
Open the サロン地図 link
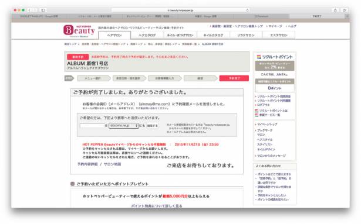click(x=112, y=164)
